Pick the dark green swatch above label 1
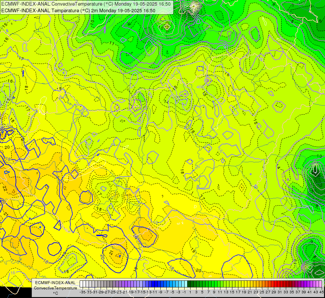The width and height of the screenshot is (325, 298). pyautogui.click(x=189, y=284)
